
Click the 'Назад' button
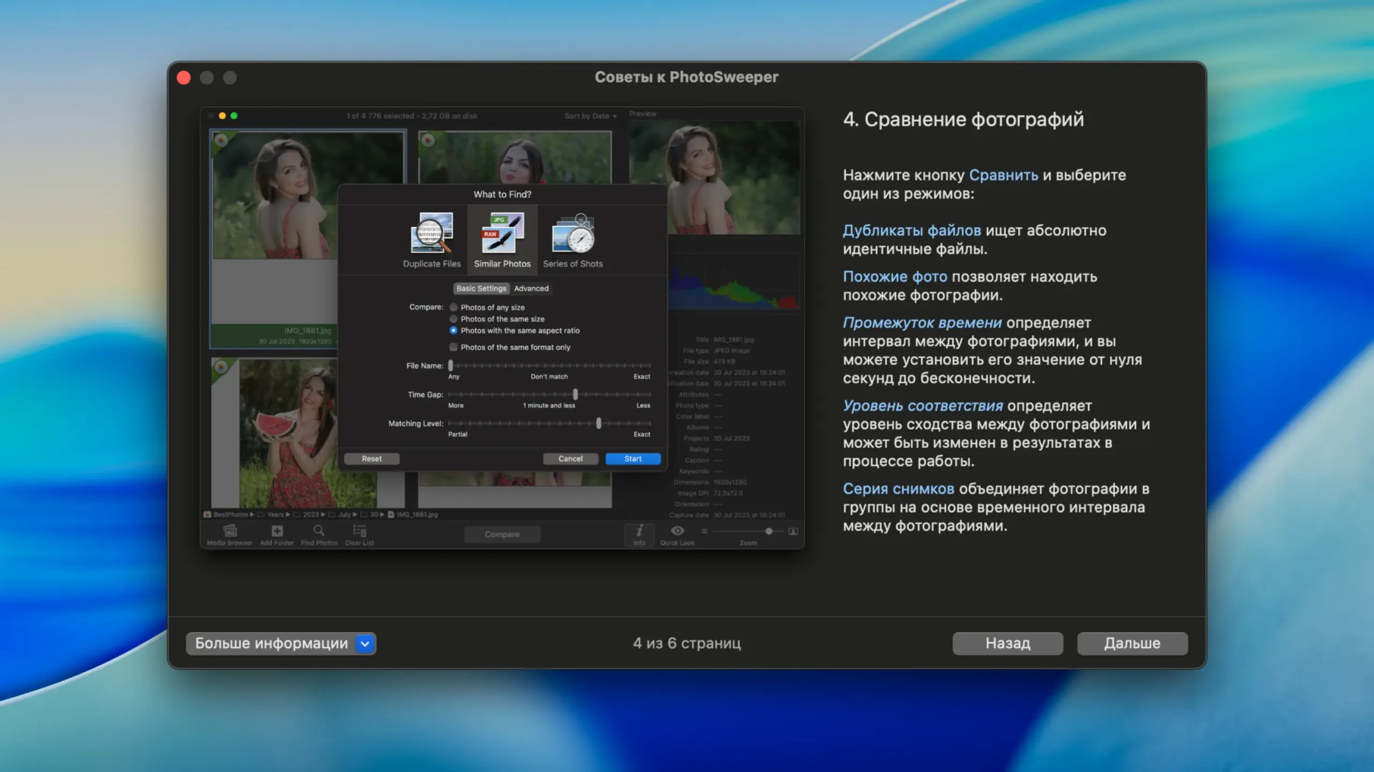pyautogui.click(x=1007, y=643)
